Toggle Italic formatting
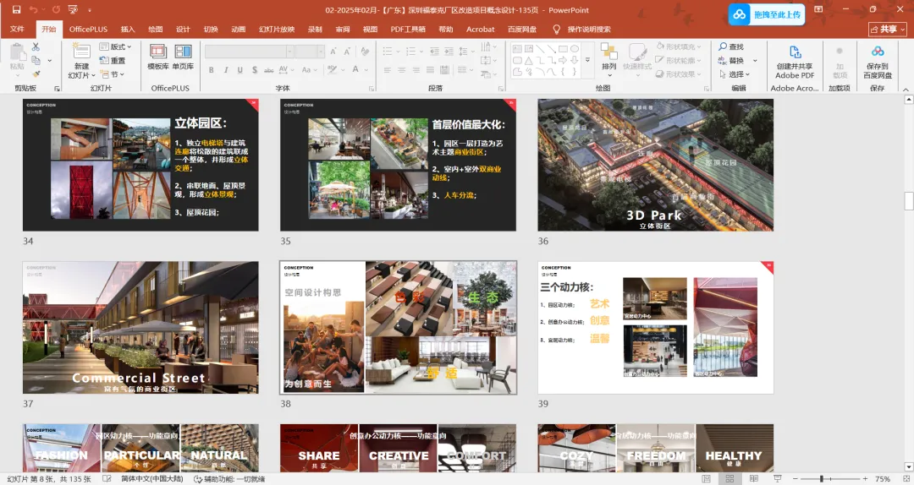The height and width of the screenshot is (485, 914). point(226,70)
